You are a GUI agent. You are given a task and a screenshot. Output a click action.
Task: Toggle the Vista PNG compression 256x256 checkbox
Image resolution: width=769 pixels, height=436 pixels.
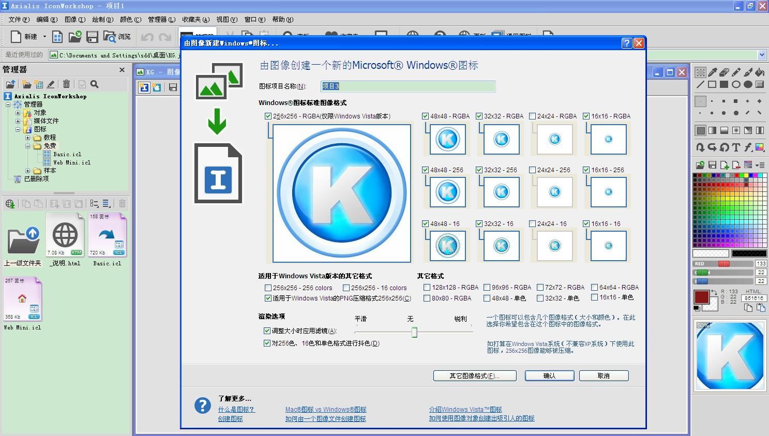pos(268,298)
